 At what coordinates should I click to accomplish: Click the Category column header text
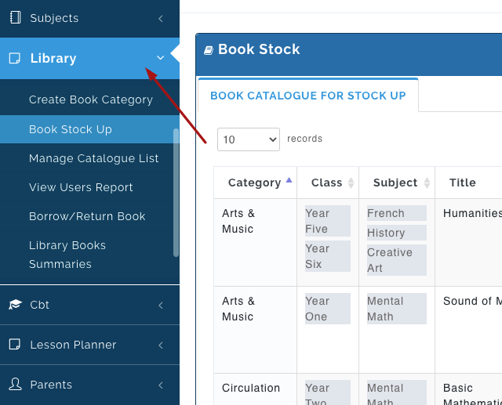click(254, 183)
